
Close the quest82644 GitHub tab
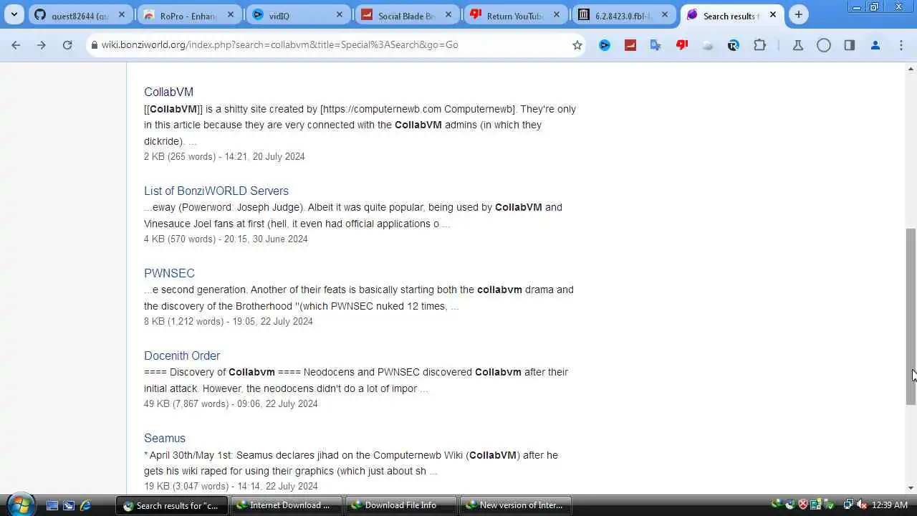[121, 14]
